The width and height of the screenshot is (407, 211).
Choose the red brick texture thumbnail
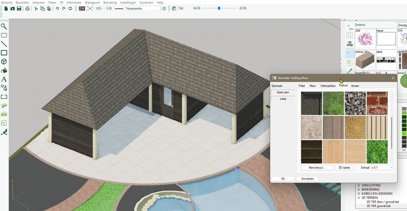point(377,103)
